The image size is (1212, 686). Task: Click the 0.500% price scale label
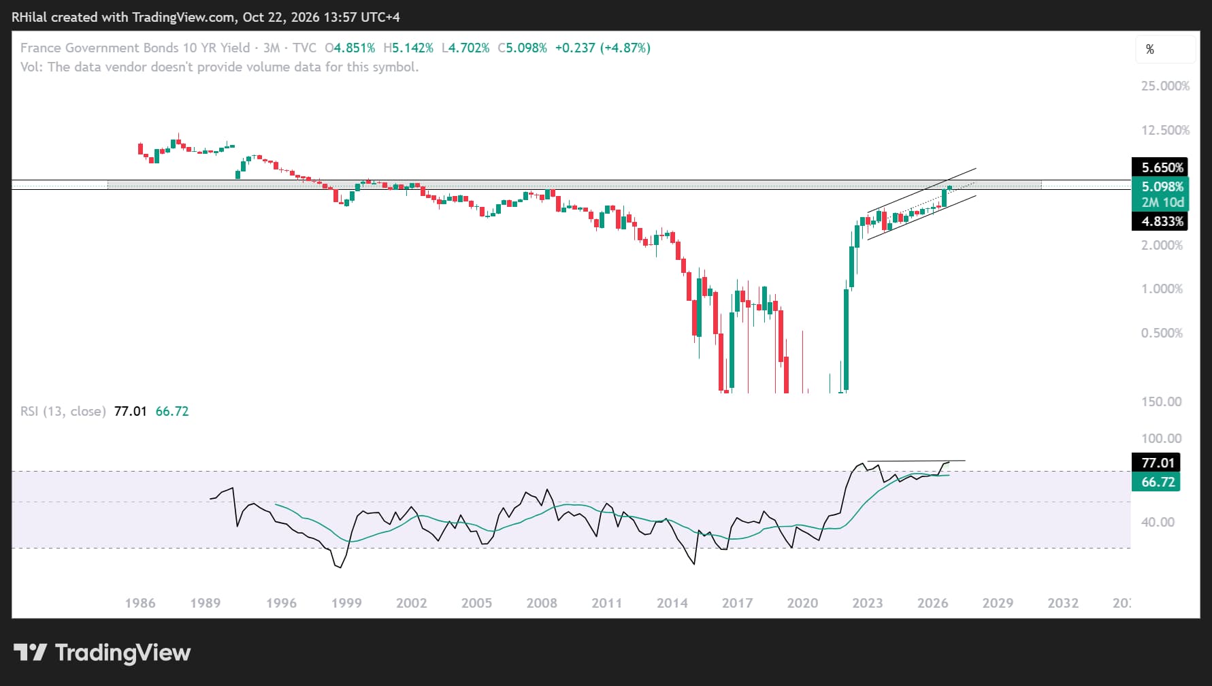1162,333
